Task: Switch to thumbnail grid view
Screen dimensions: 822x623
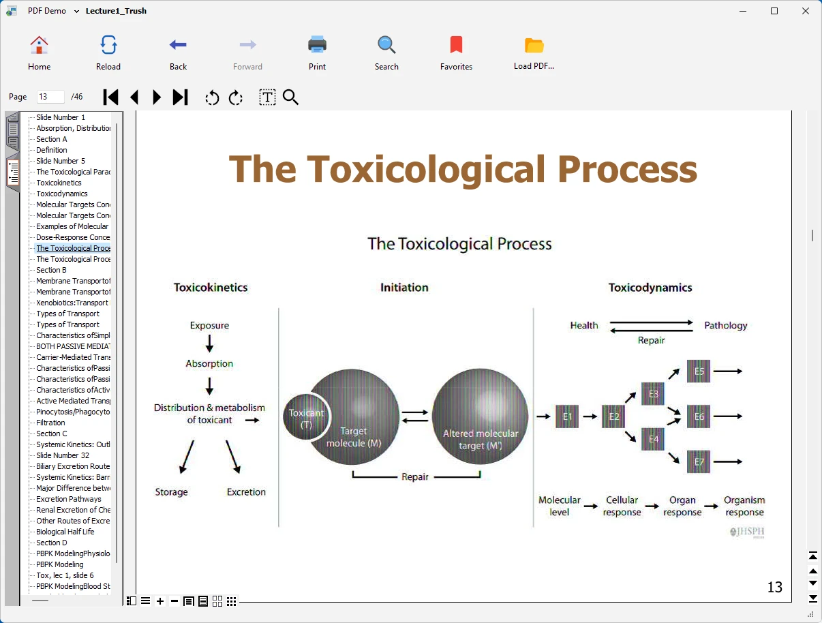Action: pos(232,601)
